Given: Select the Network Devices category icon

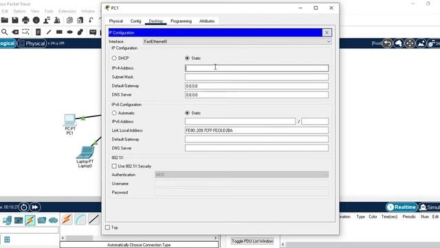Looking at the screenshot, I should 7,220.
